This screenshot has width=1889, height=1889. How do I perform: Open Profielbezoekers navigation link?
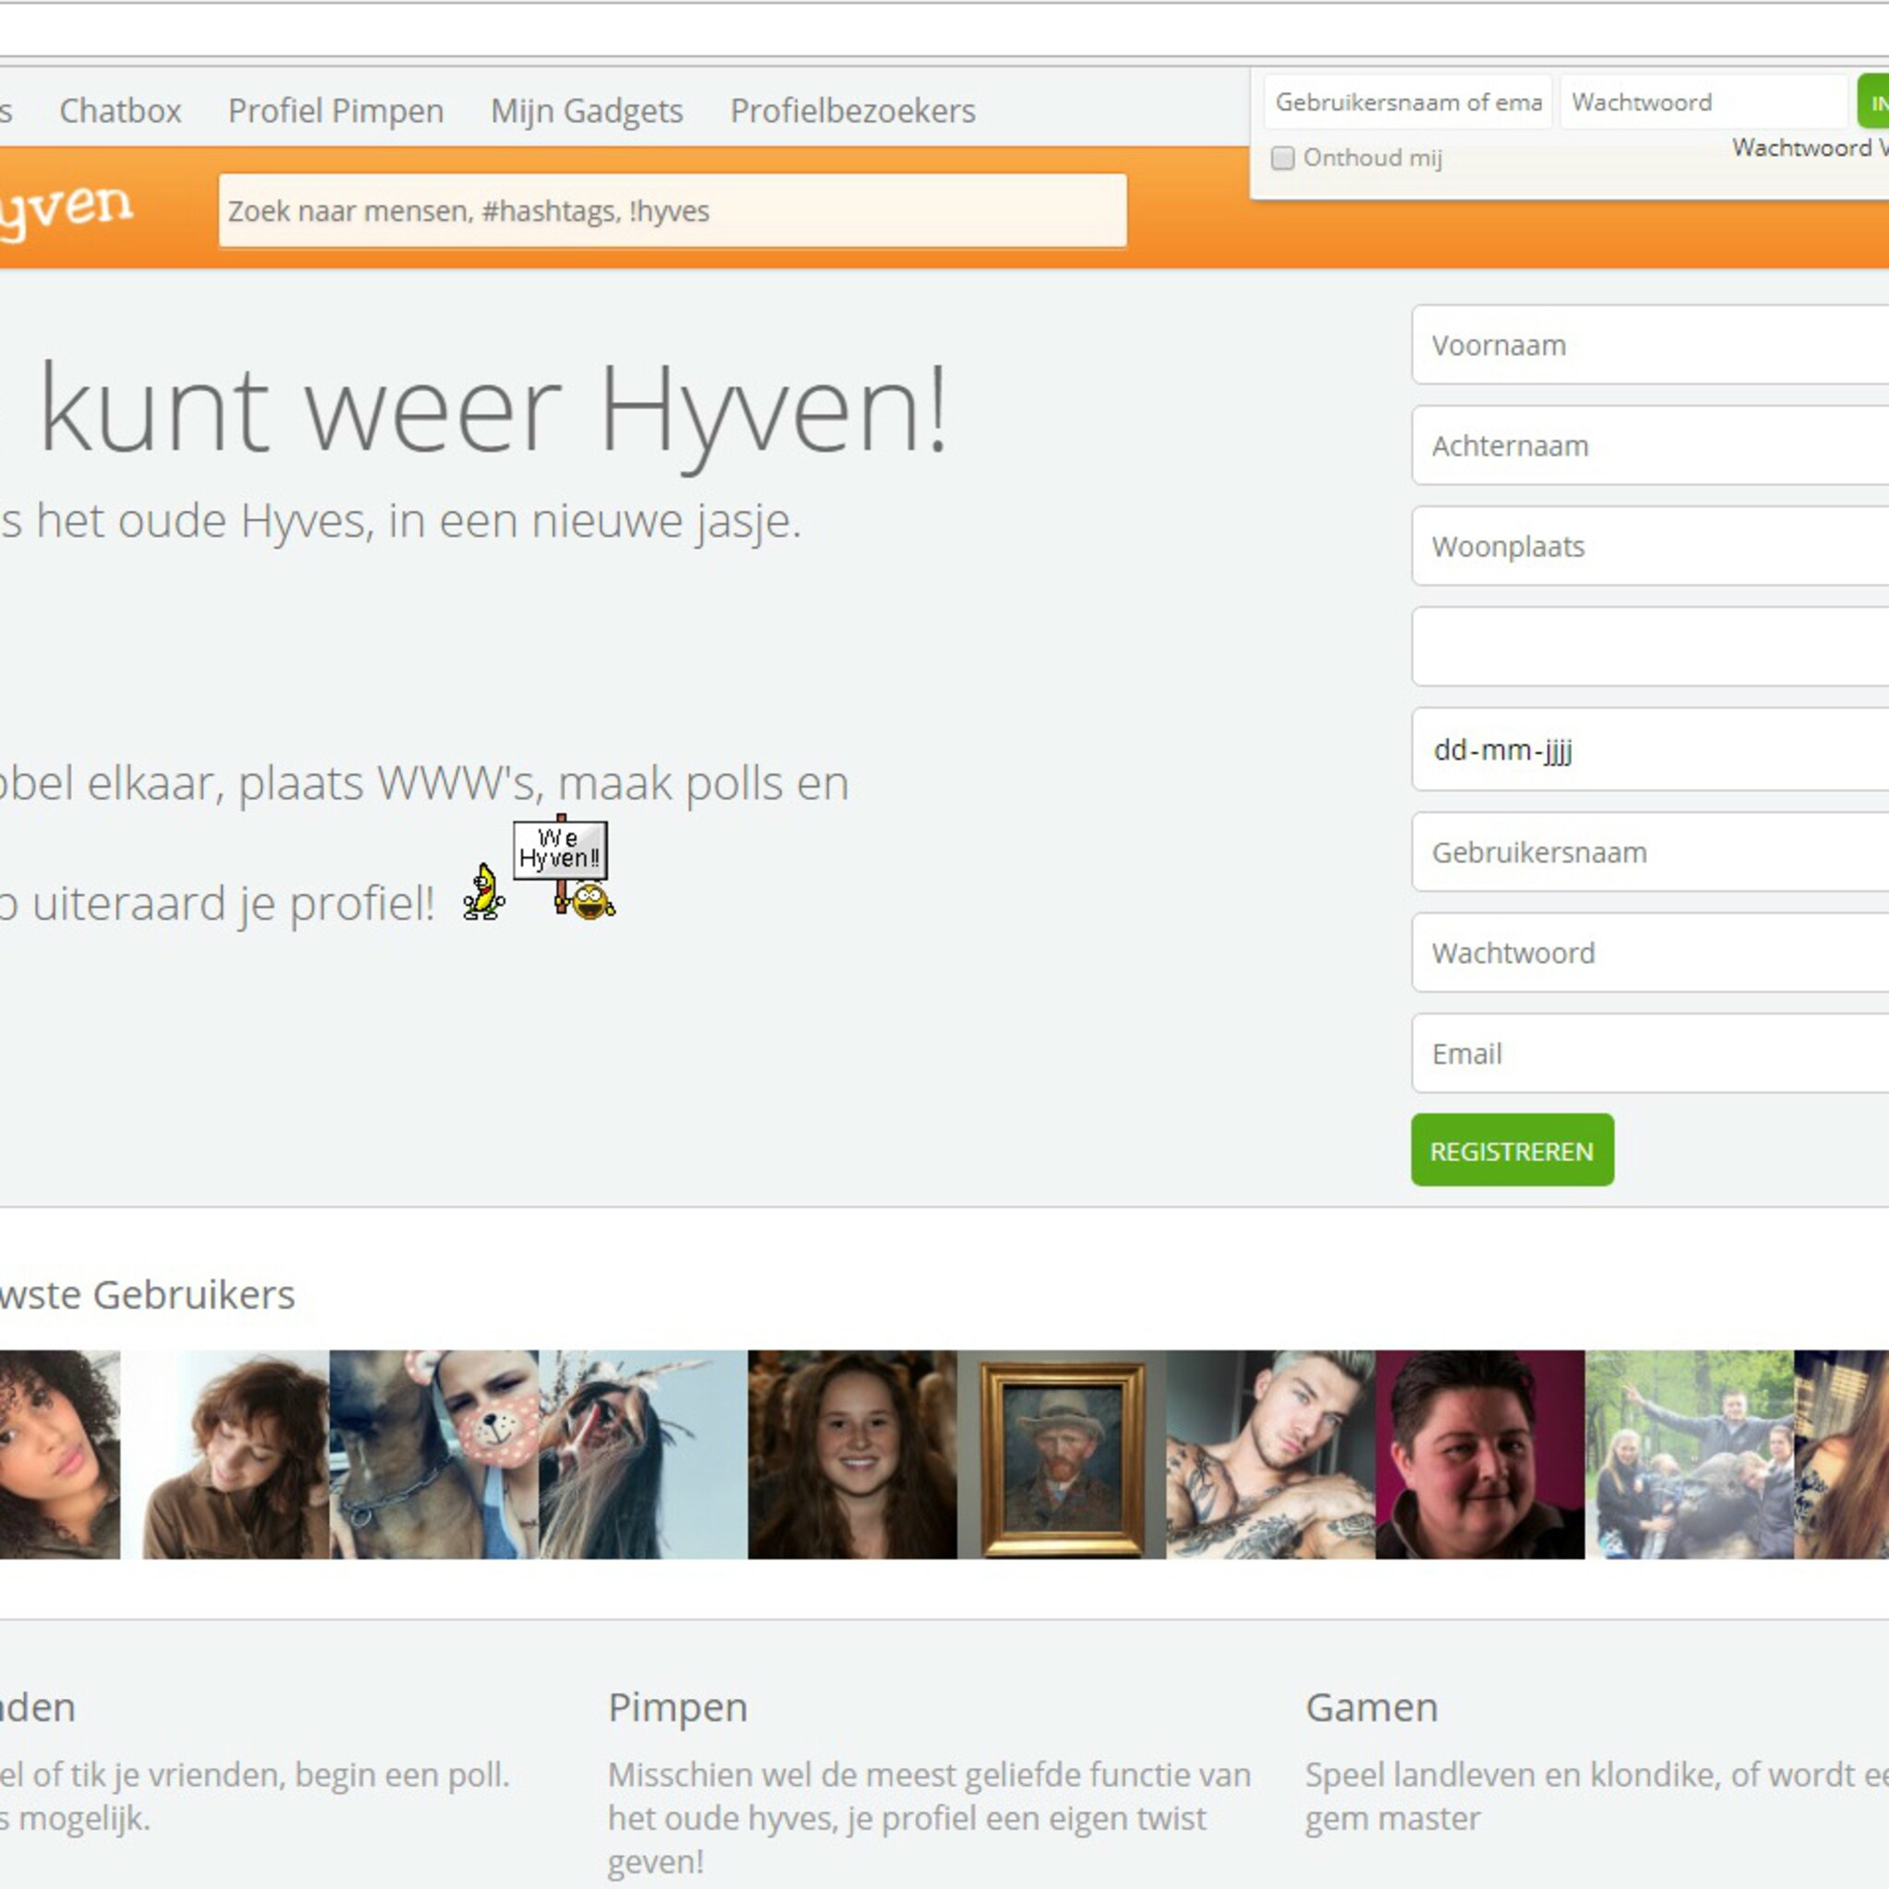point(852,111)
